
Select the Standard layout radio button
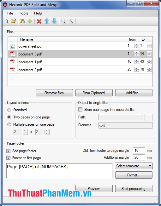[9, 110]
